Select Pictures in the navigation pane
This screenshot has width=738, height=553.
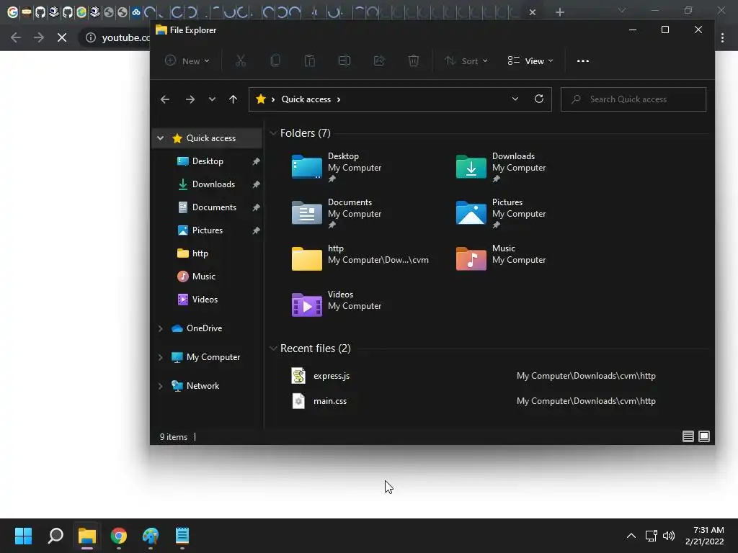(x=207, y=230)
